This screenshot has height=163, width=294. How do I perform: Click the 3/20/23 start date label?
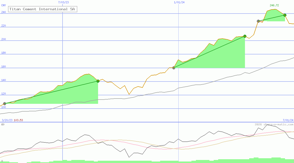7,120
